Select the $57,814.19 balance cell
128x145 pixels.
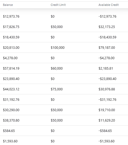click(x=11, y=69)
